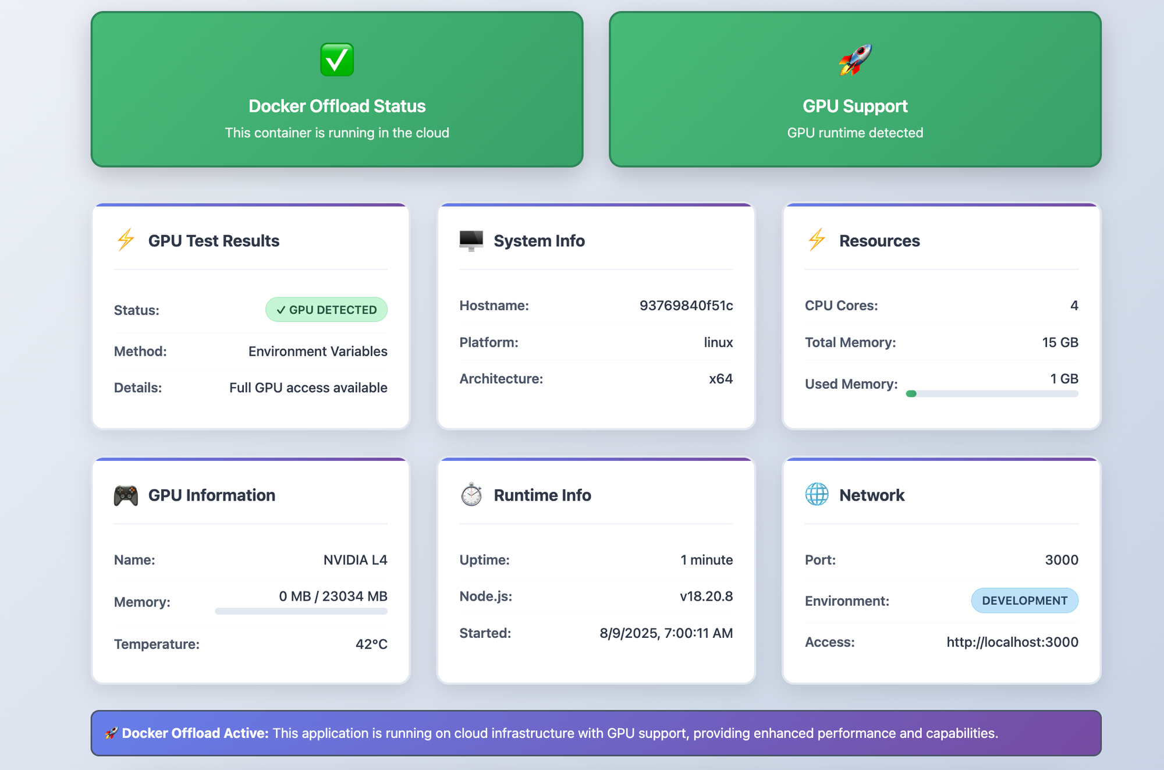Click the stopwatch icon beside Runtime Info
The width and height of the screenshot is (1164, 770).
point(471,495)
